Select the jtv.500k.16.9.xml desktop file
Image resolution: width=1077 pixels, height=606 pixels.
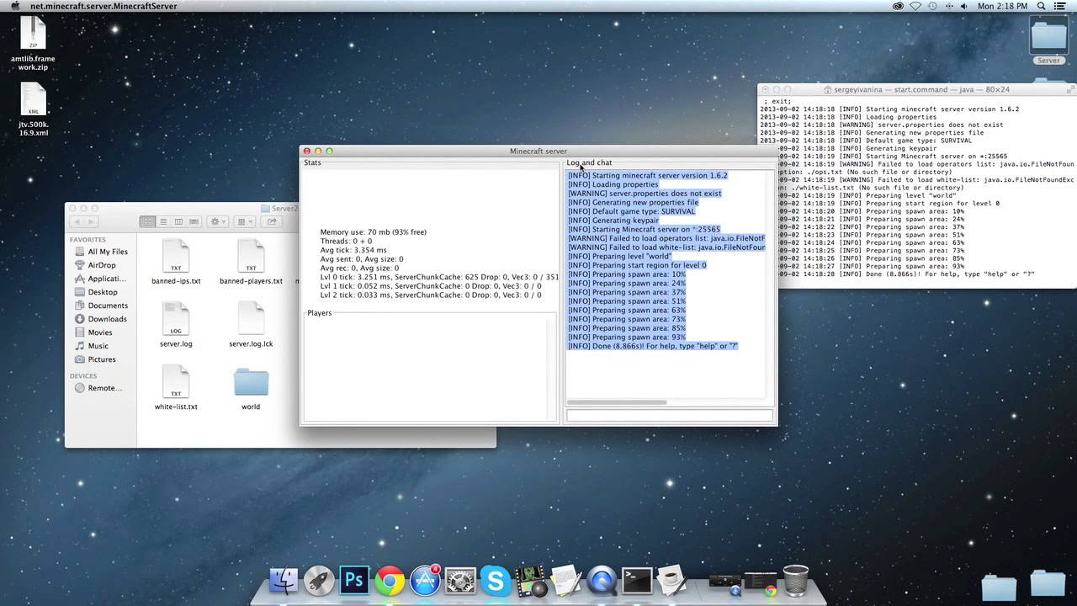click(33, 100)
